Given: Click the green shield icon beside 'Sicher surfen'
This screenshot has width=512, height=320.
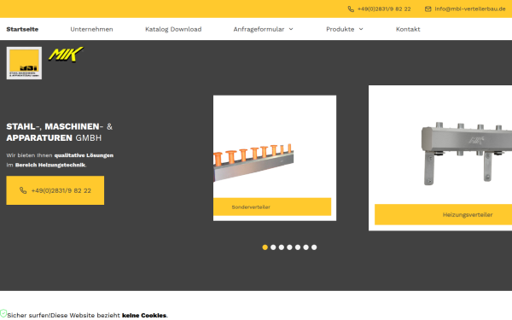Looking at the screenshot, I should 3,313.
